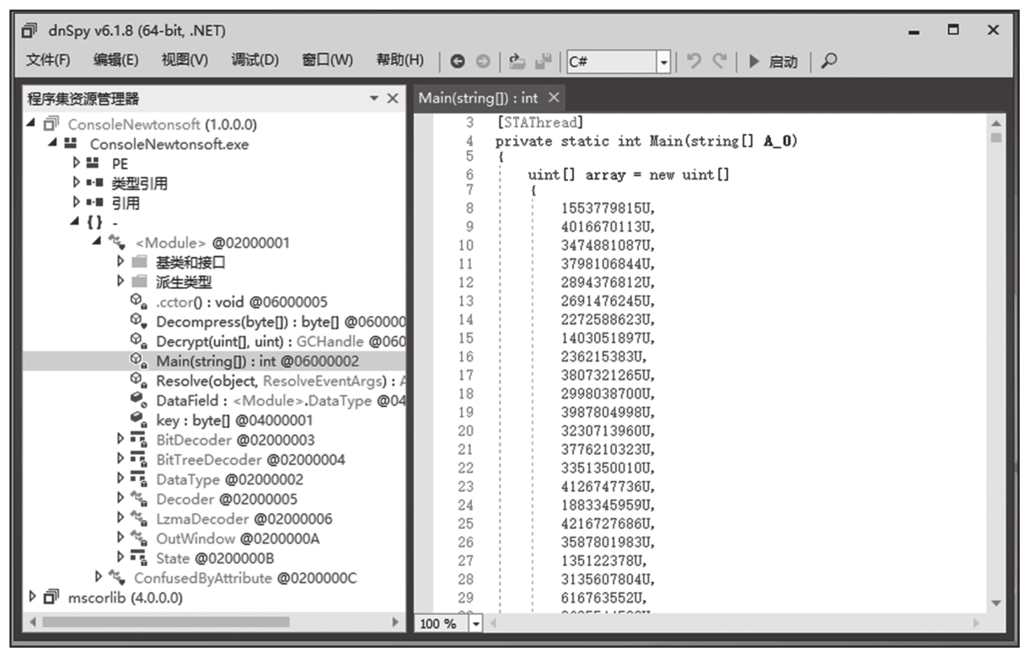Viewport: 1029px width, 657px height.
Task: Open the 编辑(E) menu
Action: click(116, 61)
